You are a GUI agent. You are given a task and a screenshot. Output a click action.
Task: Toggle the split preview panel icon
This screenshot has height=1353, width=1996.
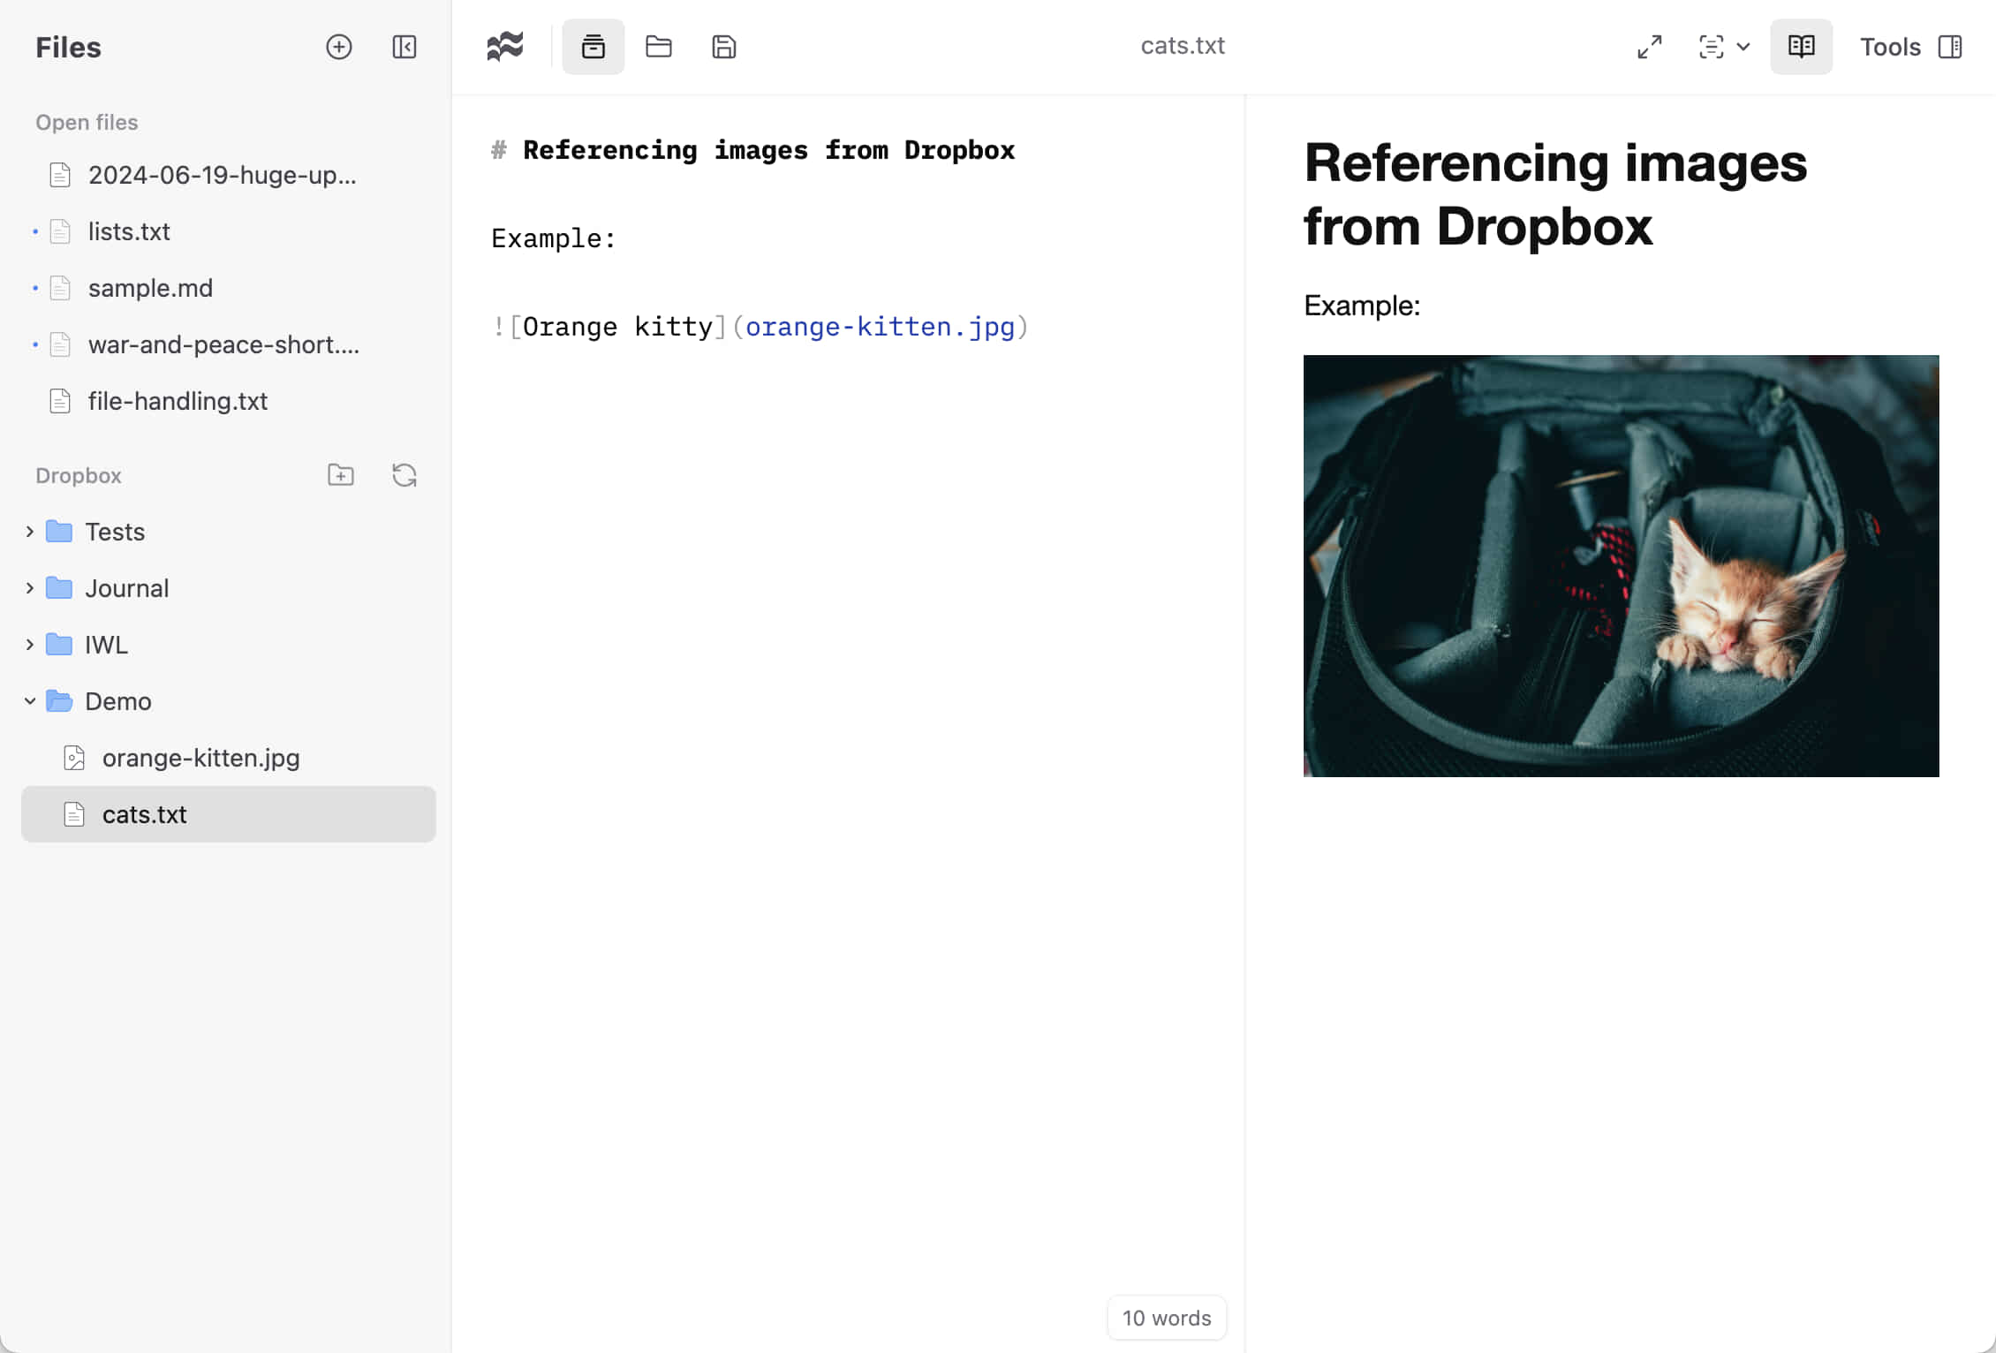pos(1800,47)
